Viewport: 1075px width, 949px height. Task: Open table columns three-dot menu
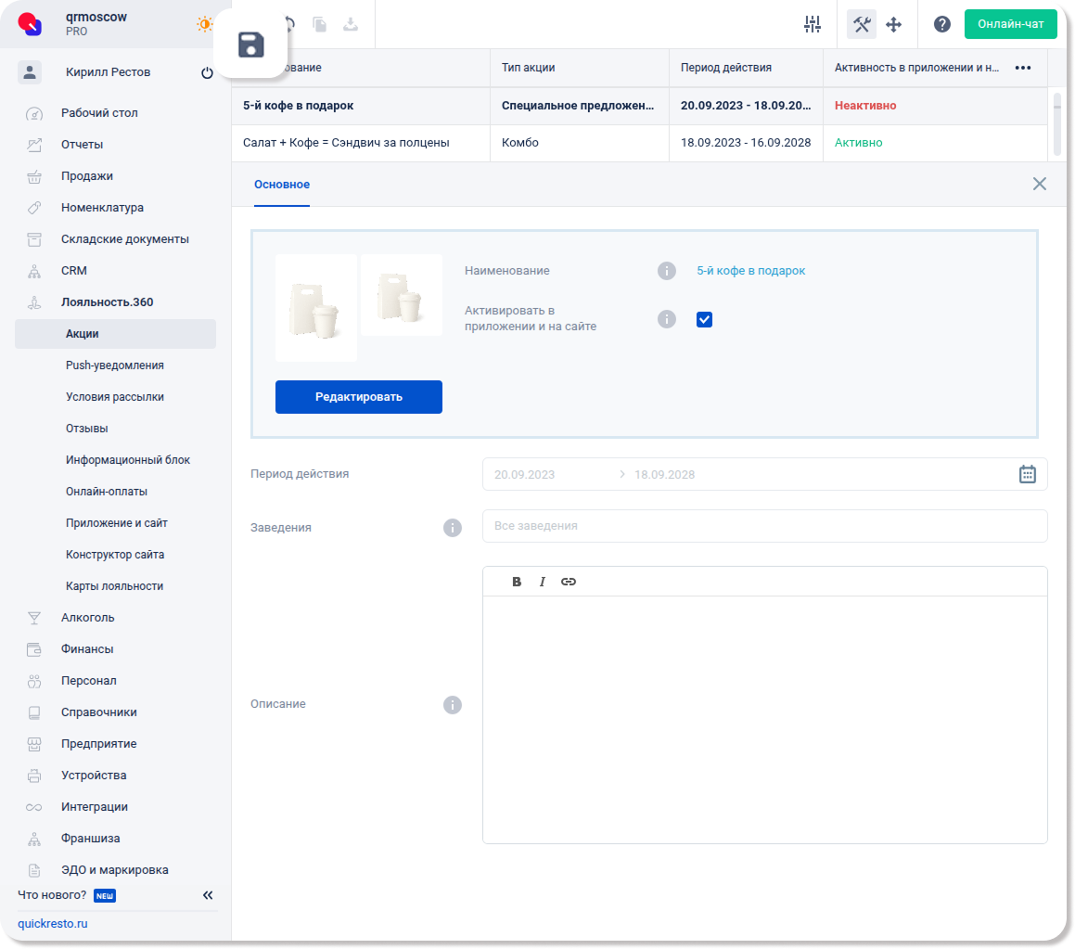(x=1024, y=69)
